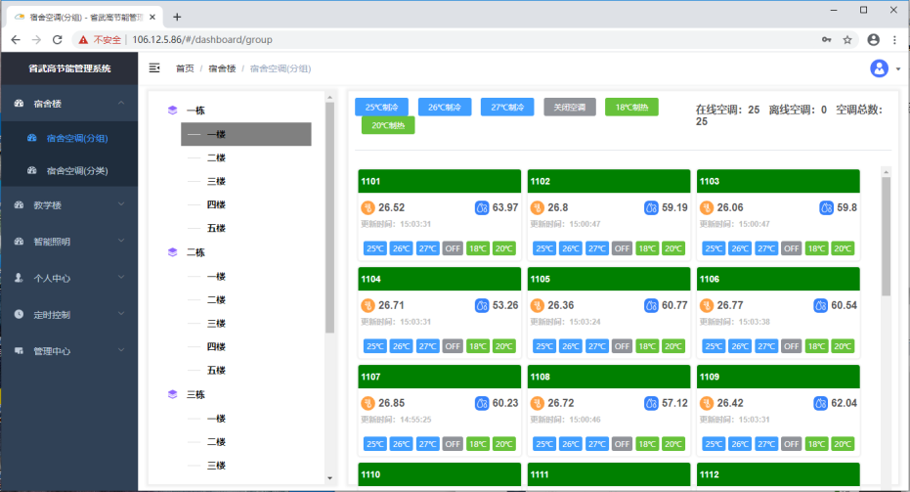Click the 关闭空调 group button
This screenshot has height=492, width=910.
click(569, 107)
